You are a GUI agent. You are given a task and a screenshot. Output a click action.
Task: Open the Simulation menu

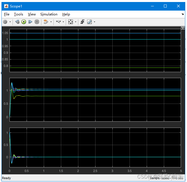49,14
